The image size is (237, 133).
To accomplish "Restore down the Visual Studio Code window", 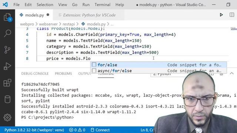I will pyautogui.click(x=228, y=4).
